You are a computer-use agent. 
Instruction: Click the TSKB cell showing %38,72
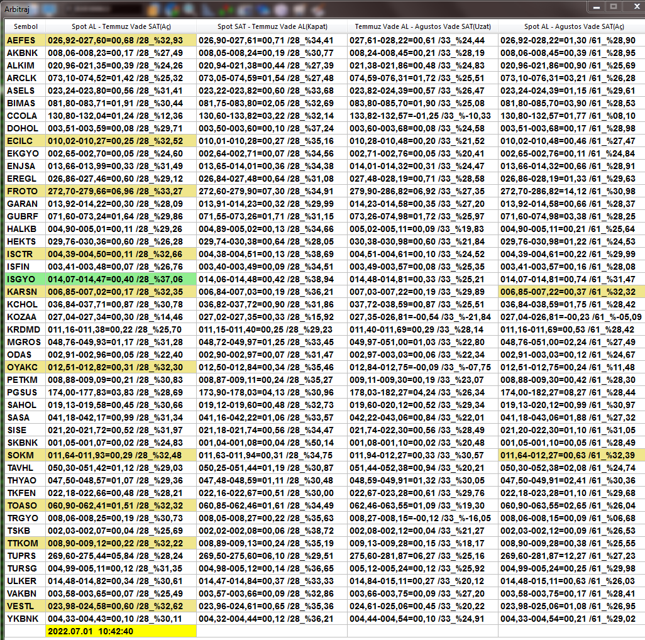click(272, 531)
